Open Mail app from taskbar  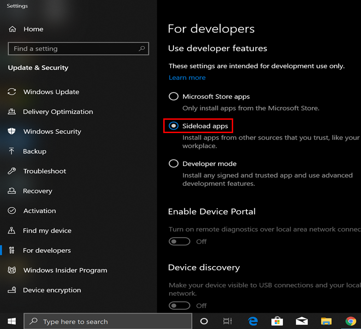pos(302,321)
